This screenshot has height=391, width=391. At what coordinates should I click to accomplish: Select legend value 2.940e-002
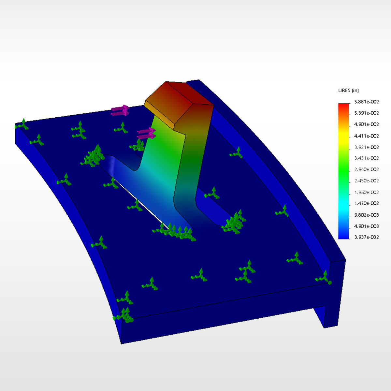tap(367, 169)
